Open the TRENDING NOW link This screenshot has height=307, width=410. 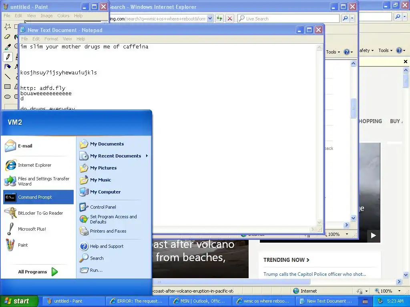[x=286, y=260]
